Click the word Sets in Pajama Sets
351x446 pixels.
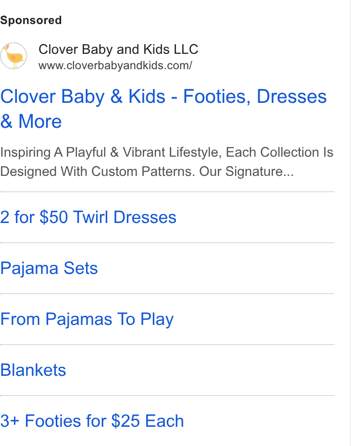coord(81,268)
